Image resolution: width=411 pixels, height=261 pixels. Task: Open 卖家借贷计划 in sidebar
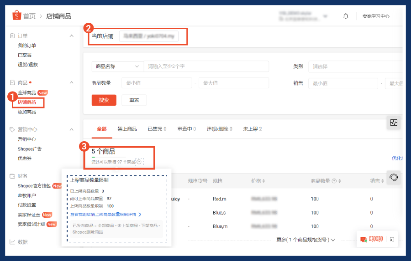click(31, 224)
